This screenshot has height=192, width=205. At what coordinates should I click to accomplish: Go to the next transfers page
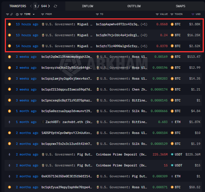point(49,6)
